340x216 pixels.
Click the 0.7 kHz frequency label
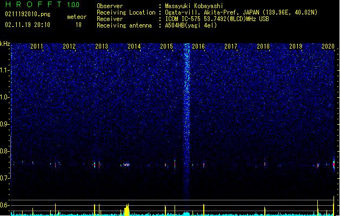pos(5,178)
